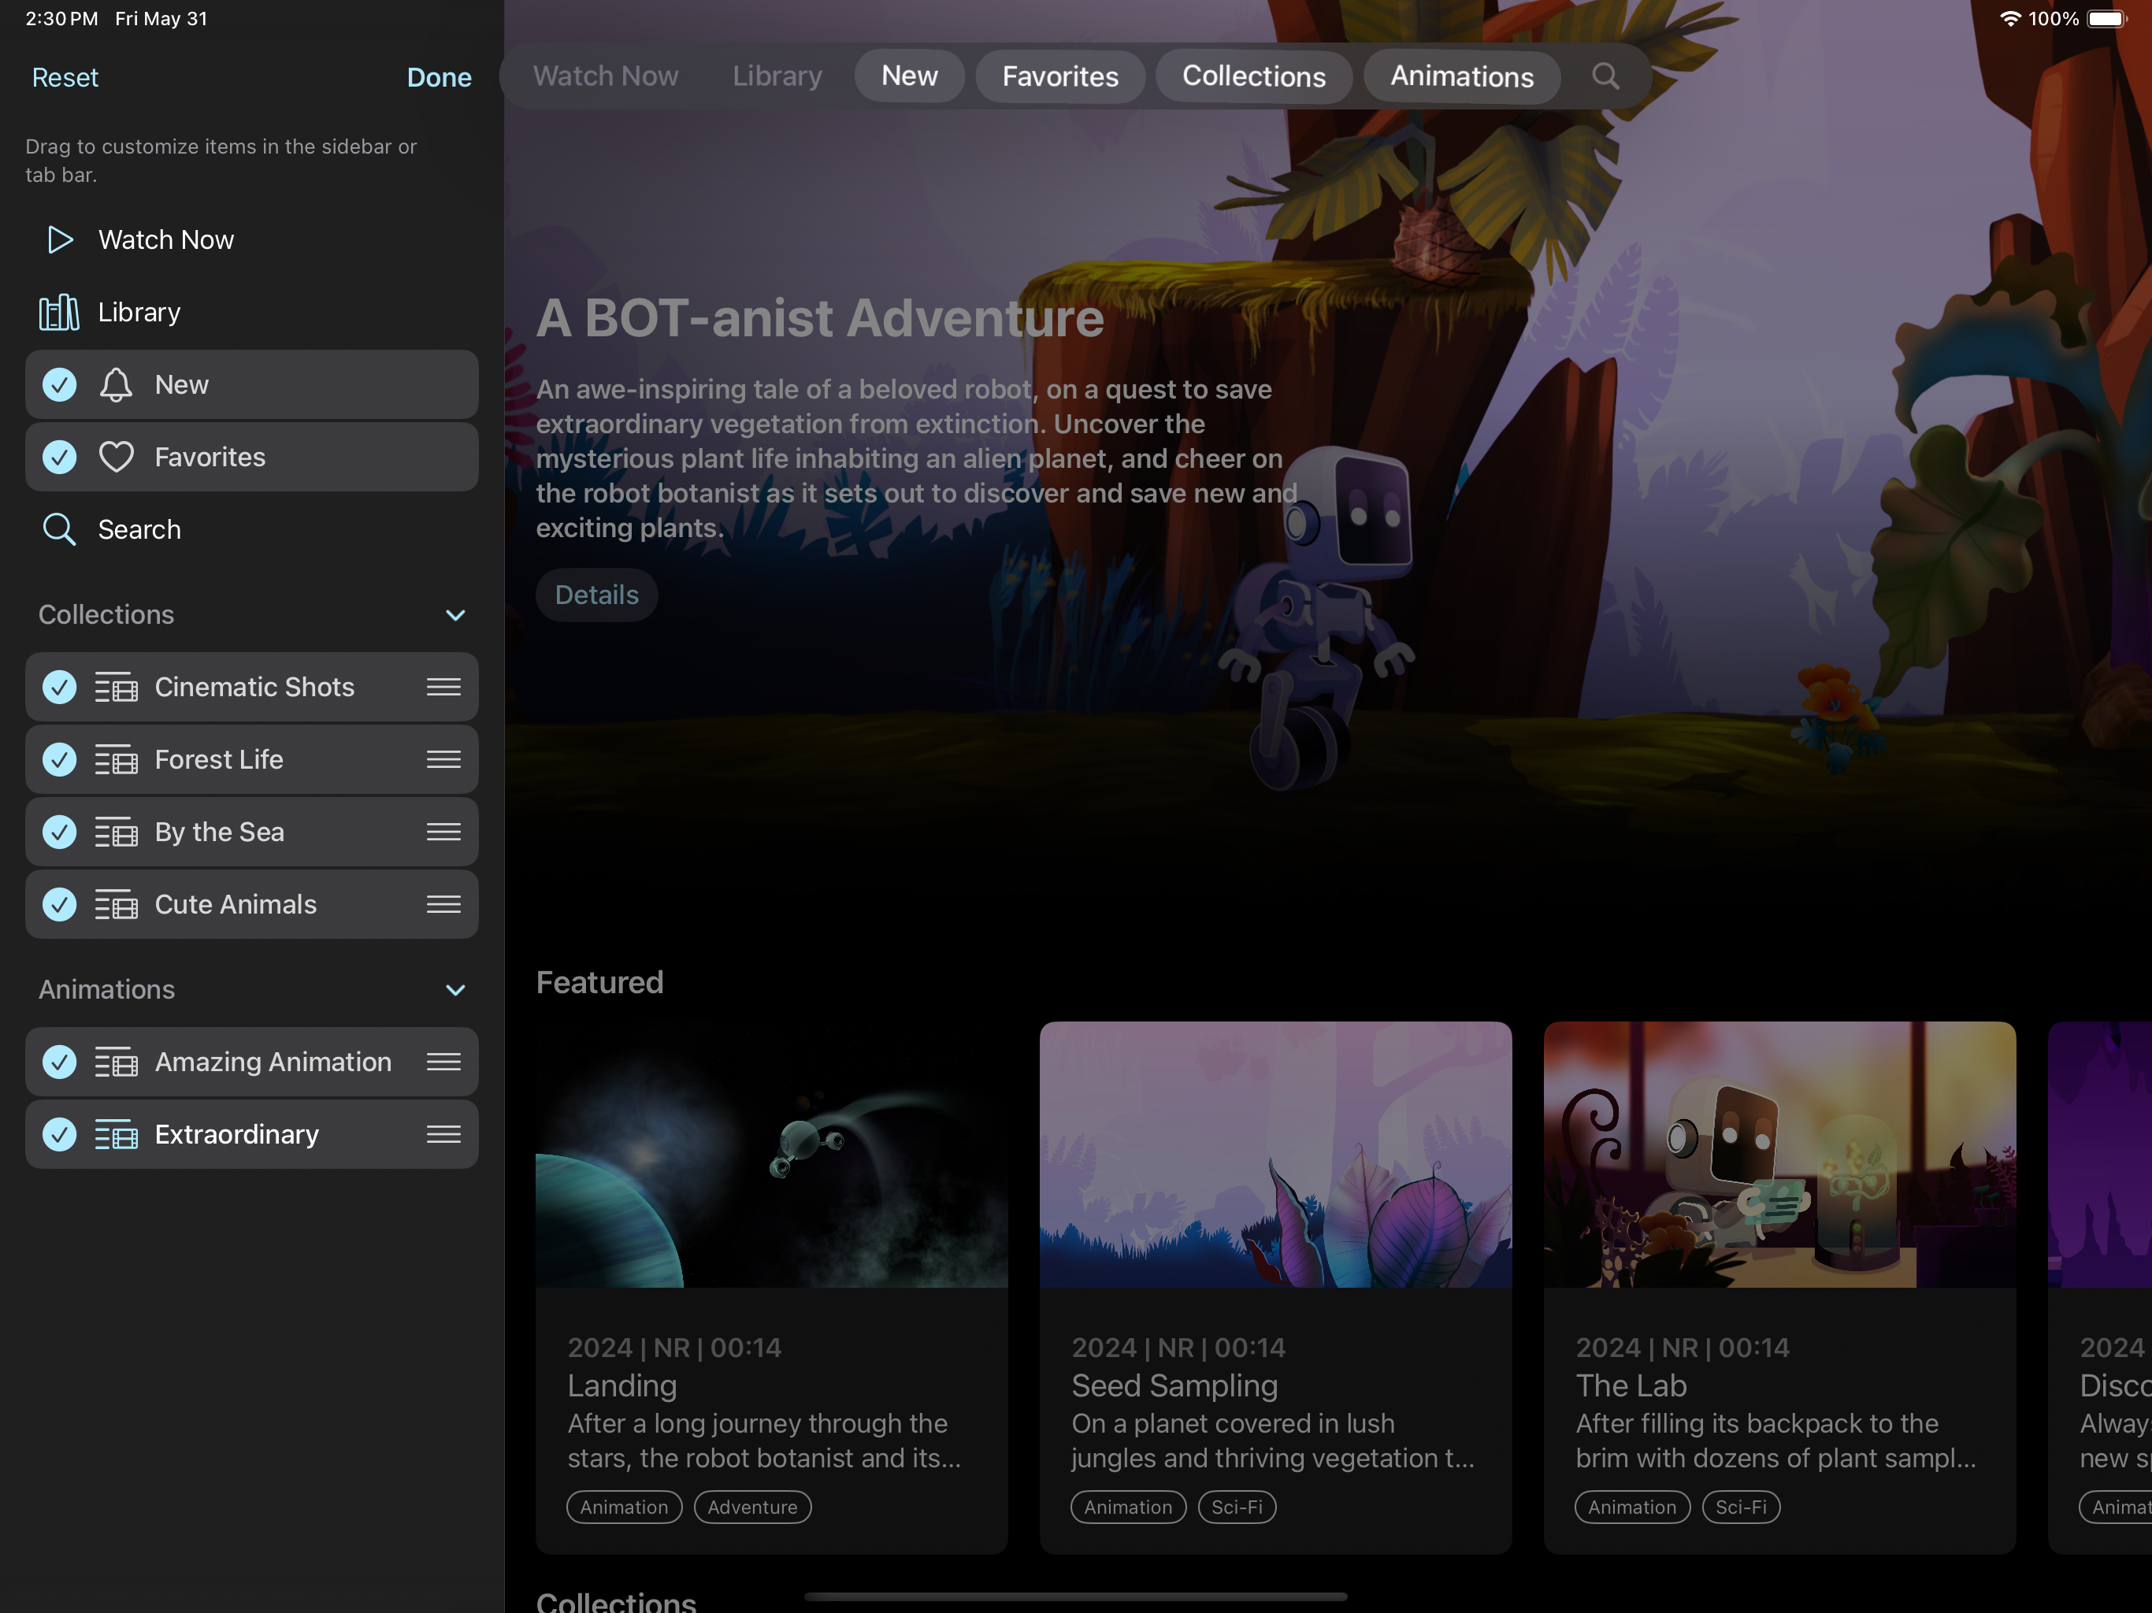2152x1613 pixels.
Task: Click the Library books icon in sidebar
Action: pyautogui.click(x=59, y=313)
